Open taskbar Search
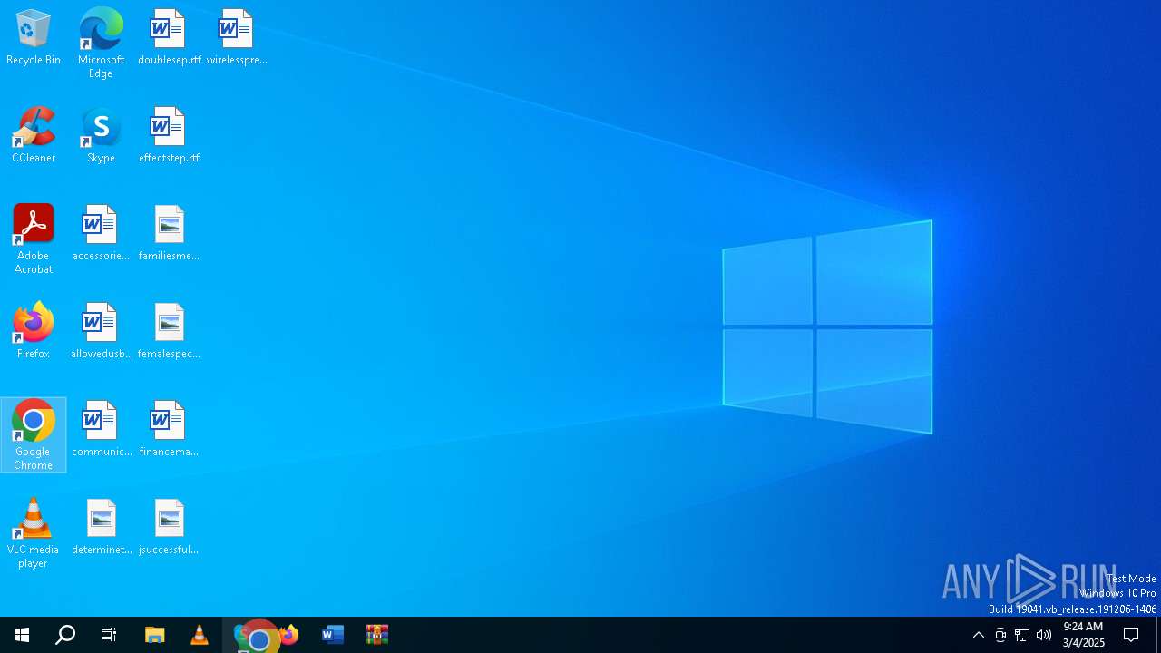Screen dimensions: 1161x653 pos(65,635)
